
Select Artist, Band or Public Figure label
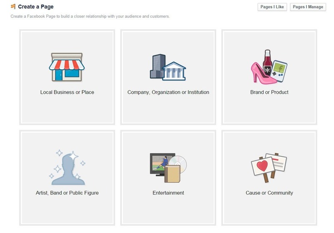67,193
